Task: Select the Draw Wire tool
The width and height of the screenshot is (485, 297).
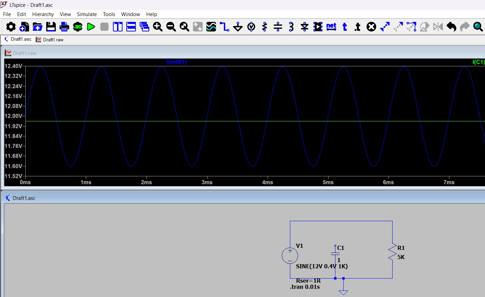Action: pyautogui.click(x=225, y=27)
